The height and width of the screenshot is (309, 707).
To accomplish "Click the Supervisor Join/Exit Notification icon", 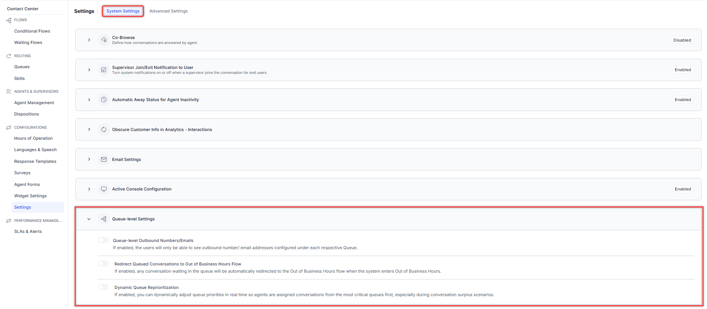I will [104, 70].
